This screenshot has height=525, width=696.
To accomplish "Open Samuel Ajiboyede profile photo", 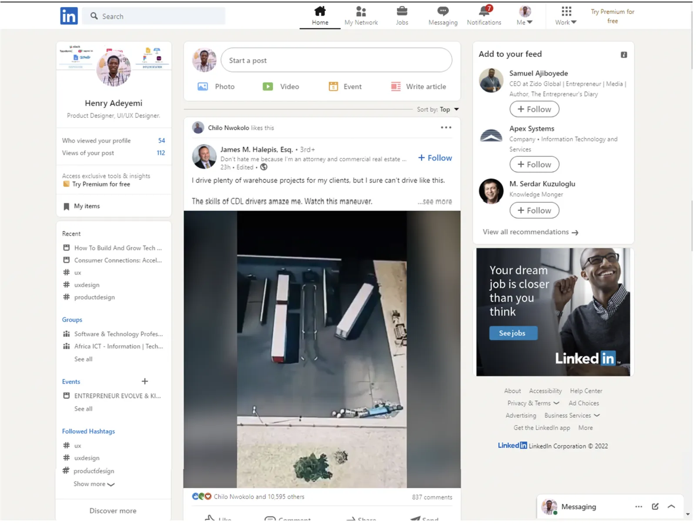I will click(x=491, y=80).
